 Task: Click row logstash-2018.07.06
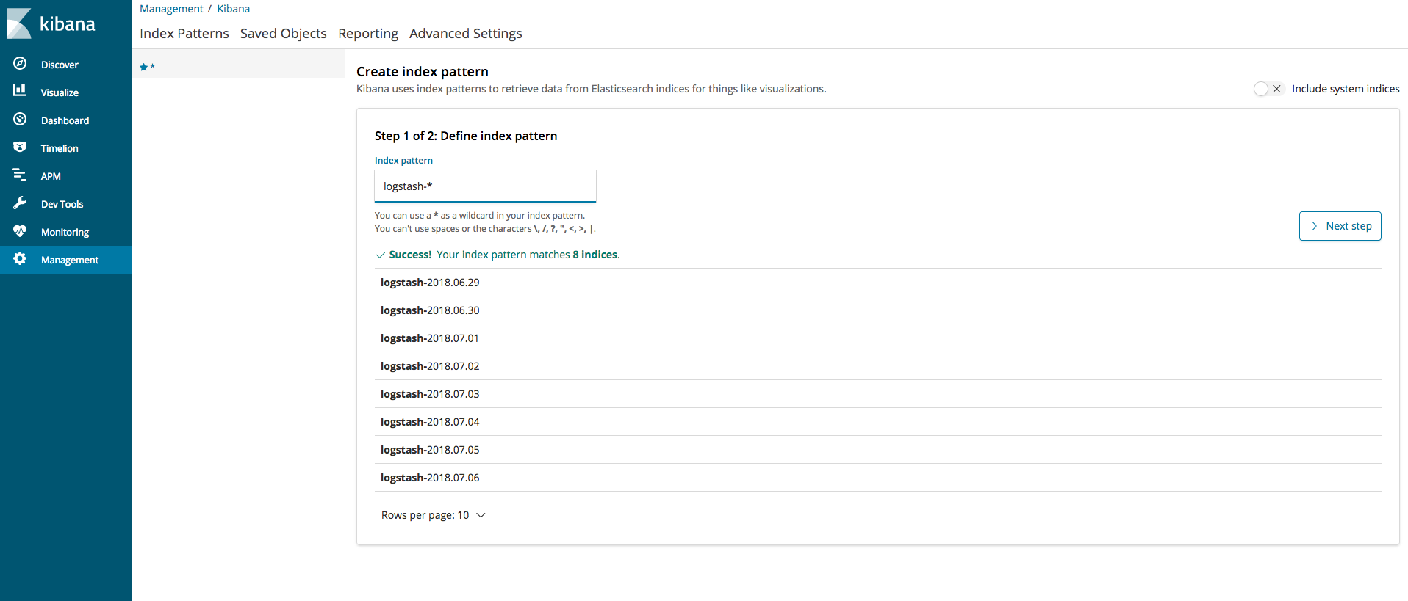877,478
